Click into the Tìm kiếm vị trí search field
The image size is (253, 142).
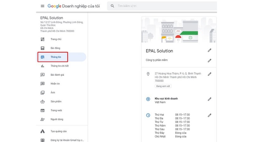click(x=162, y=6)
